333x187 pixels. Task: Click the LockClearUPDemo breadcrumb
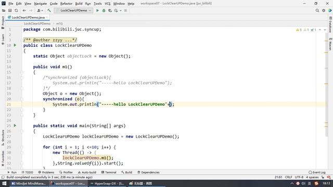tap(37, 23)
